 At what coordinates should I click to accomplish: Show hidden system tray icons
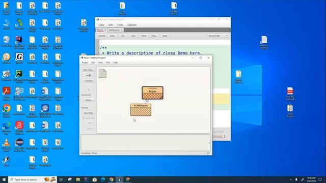291,179
